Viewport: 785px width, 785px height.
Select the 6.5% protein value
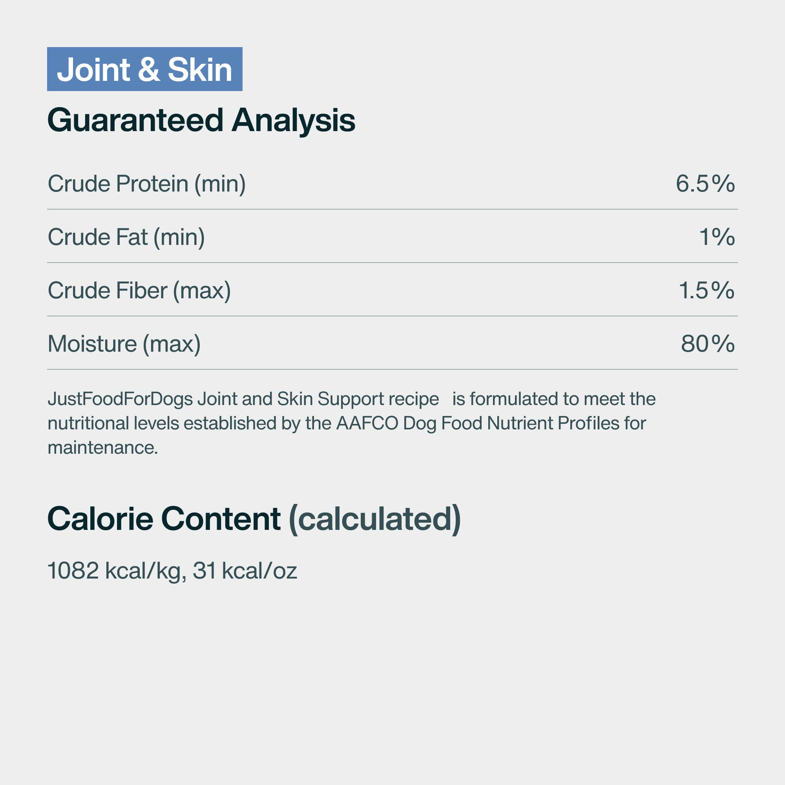[x=705, y=183]
